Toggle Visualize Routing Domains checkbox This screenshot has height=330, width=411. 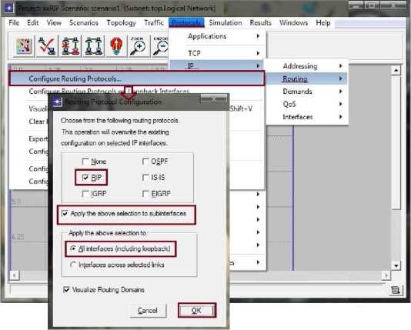point(66,290)
